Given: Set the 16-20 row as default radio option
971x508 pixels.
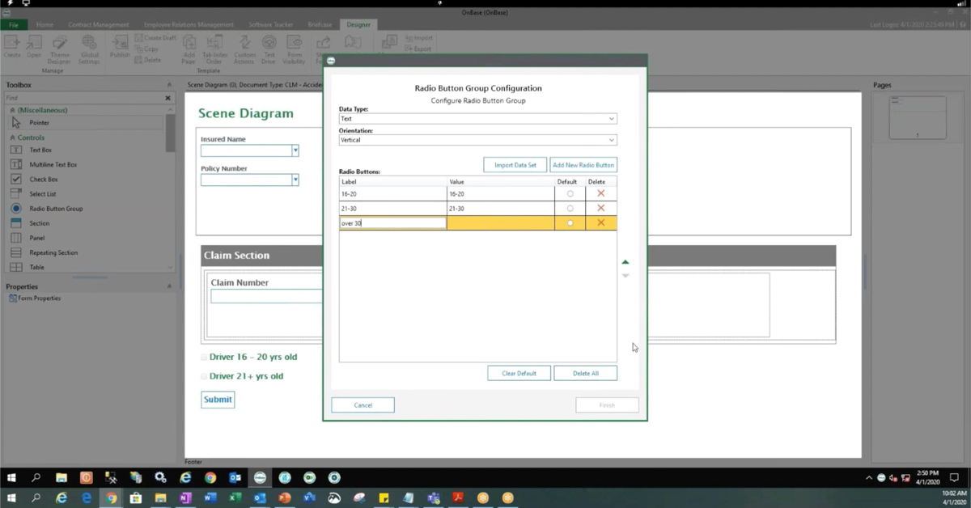Looking at the screenshot, I should click(569, 193).
